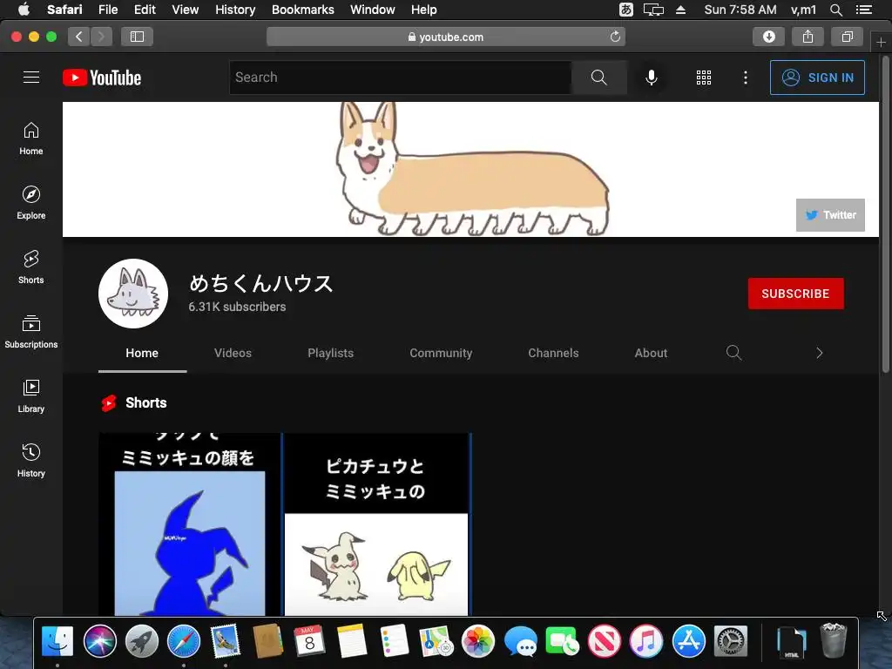Switch to the About tab
892x669 pixels.
[x=651, y=353]
